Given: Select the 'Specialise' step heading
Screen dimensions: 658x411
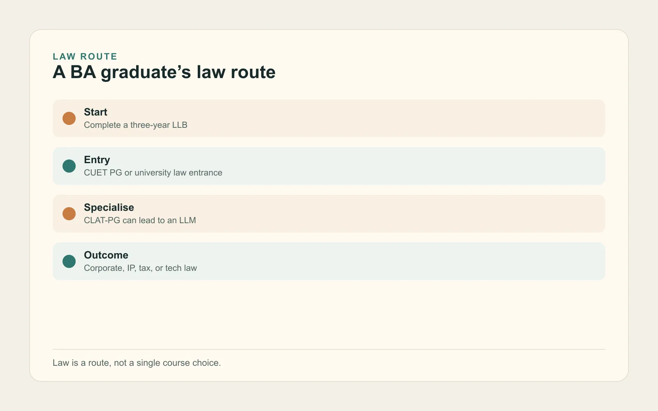Looking at the screenshot, I should (109, 208).
